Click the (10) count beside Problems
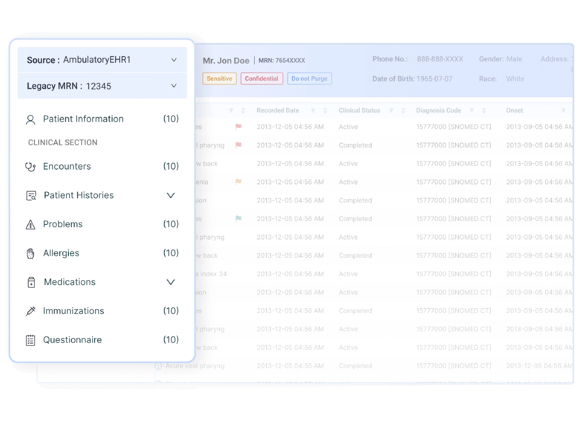The width and height of the screenshot is (582, 423). pyautogui.click(x=171, y=224)
